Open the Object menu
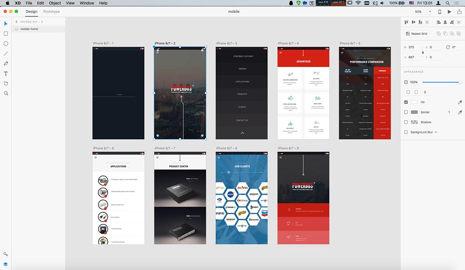 pyautogui.click(x=55, y=3)
